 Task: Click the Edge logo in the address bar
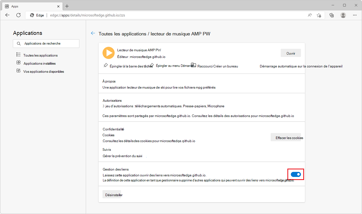click(32, 15)
